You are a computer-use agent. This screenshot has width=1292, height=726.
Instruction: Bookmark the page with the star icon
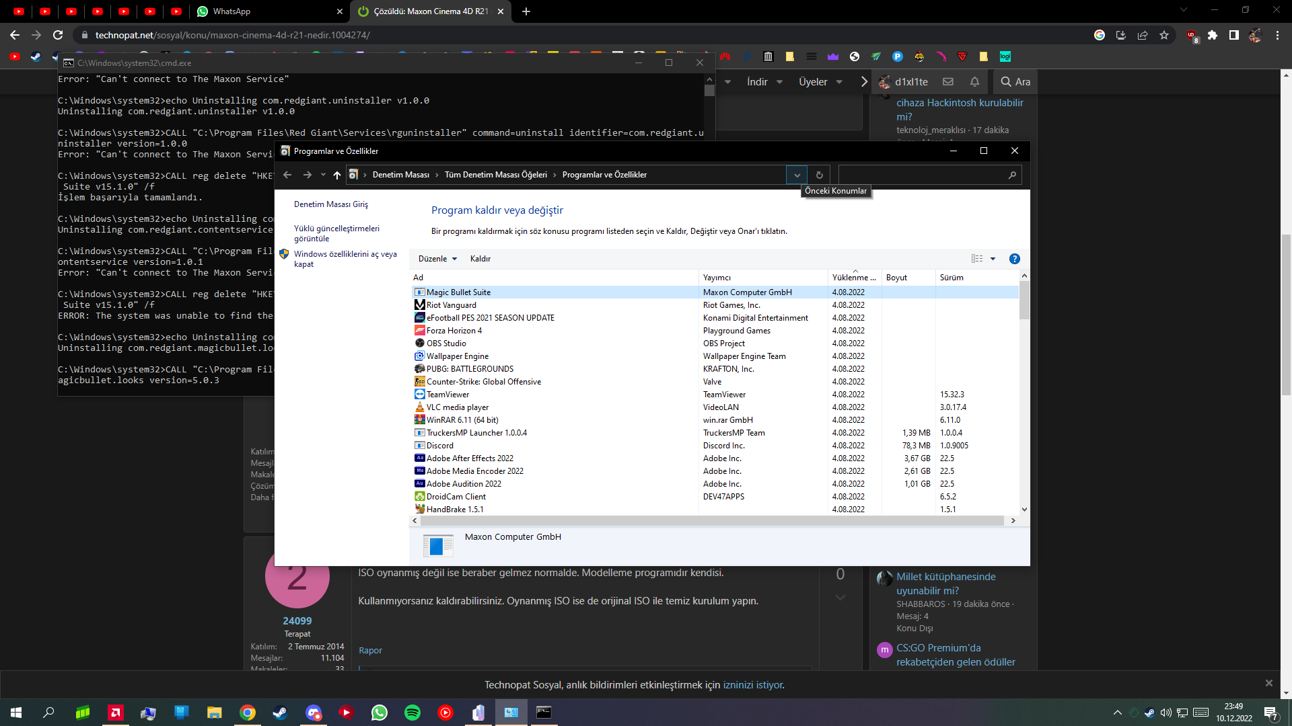[1163, 35]
